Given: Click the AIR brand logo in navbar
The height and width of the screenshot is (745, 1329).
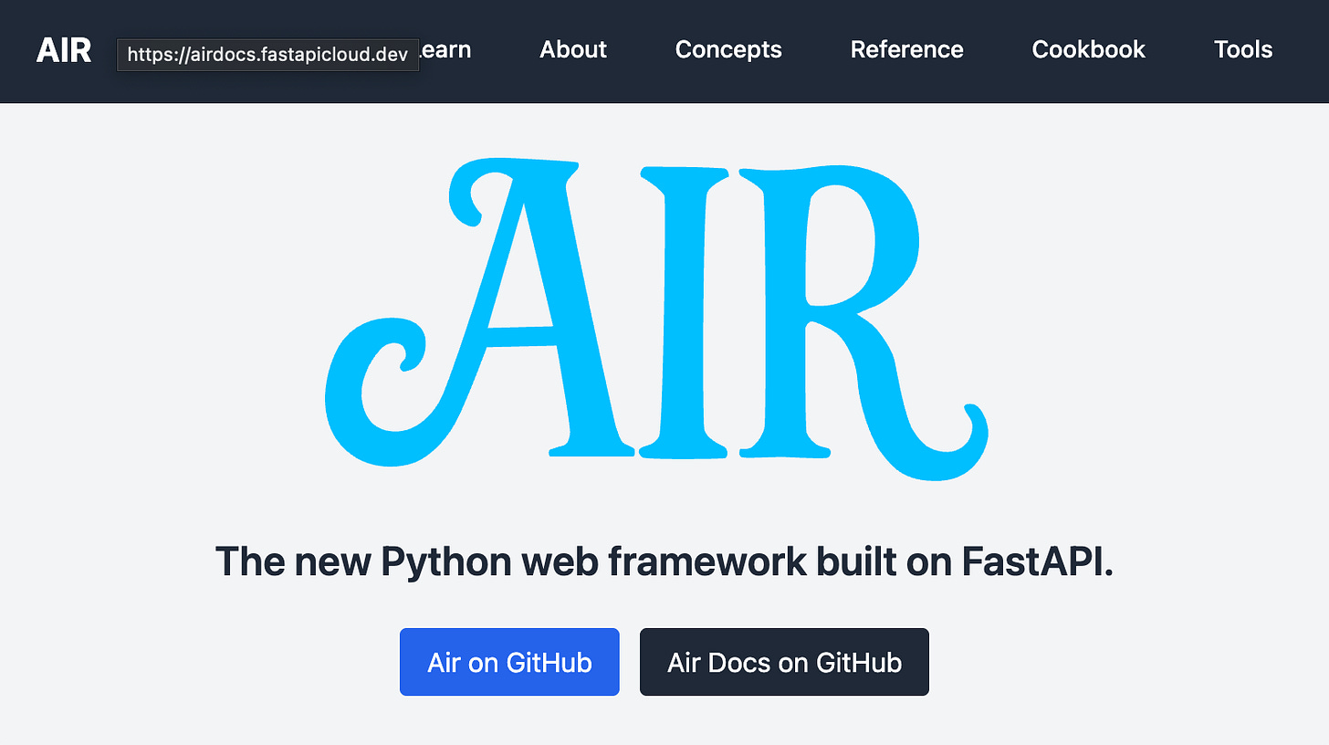Looking at the screenshot, I should coord(64,50).
